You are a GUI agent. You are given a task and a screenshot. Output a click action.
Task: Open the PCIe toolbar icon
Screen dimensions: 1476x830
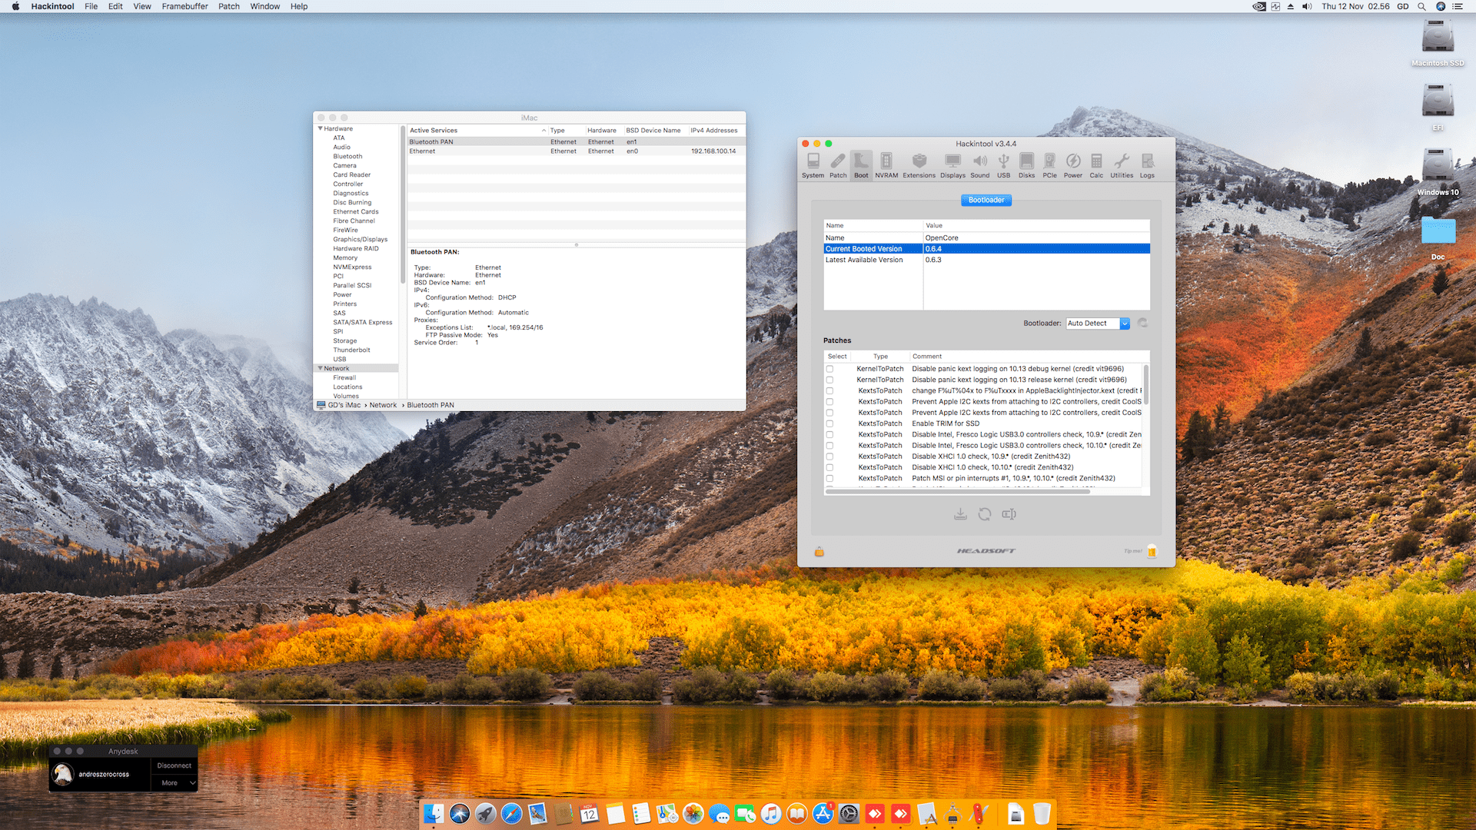pos(1049,164)
